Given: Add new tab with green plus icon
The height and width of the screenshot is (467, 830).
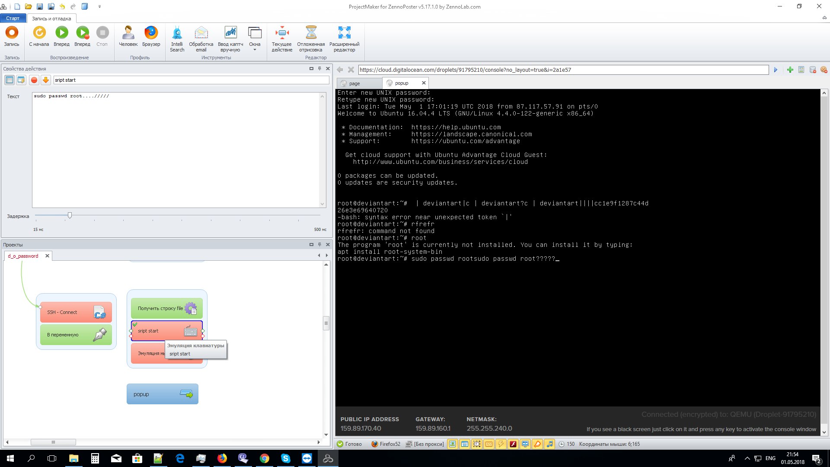Looking at the screenshot, I should tap(790, 70).
